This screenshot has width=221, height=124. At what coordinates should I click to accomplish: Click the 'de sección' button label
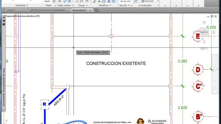(x=125, y=1)
